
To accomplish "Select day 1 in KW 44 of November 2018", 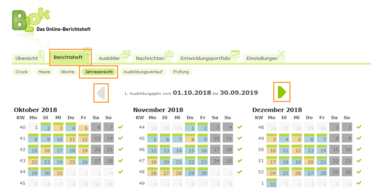I will 190,127.
